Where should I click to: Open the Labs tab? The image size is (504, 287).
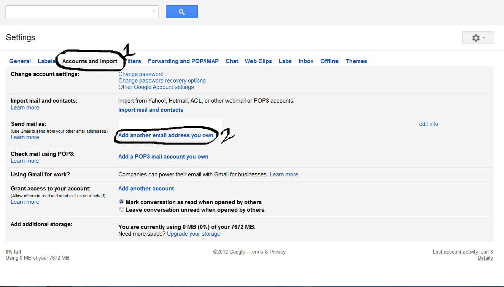[x=285, y=61]
